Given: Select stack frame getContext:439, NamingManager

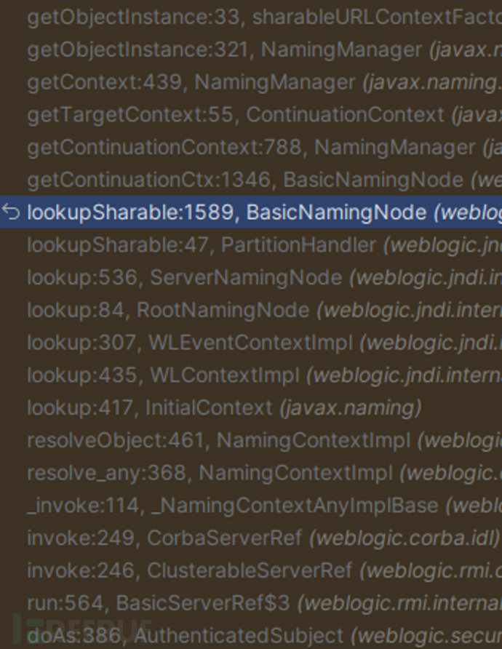Looking at the screenshot, I should point(251,82).
